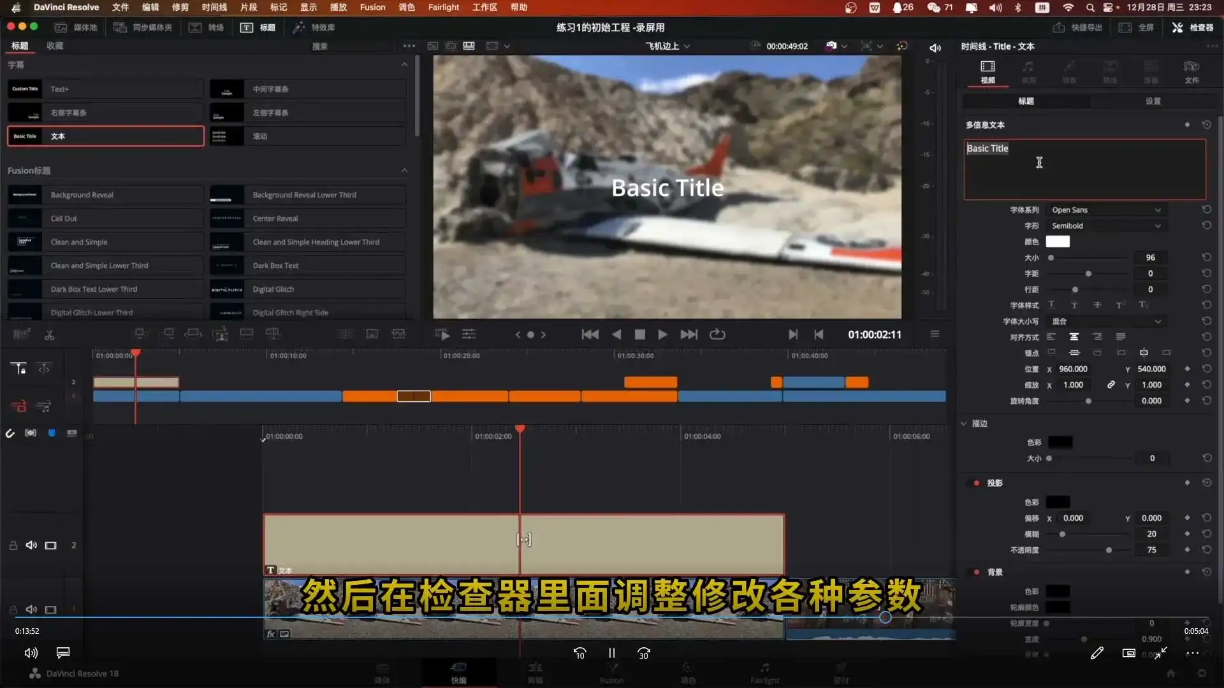1224x688 pixels.
Task: Toggle link between X and Y scale
Action: pos(1112,384)
